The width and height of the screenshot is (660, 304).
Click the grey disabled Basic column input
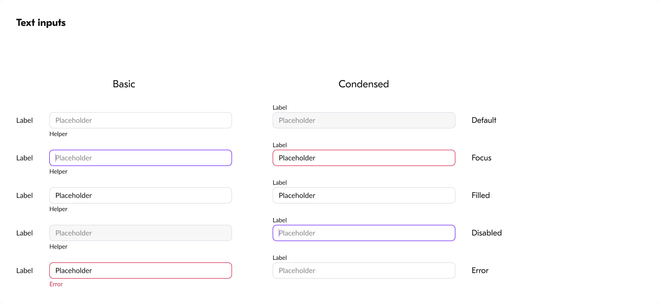tap(140, 233)
